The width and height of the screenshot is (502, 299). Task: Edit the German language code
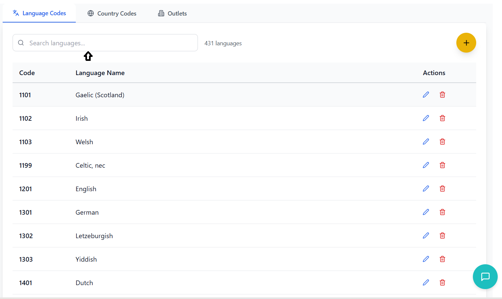[426, 212]
